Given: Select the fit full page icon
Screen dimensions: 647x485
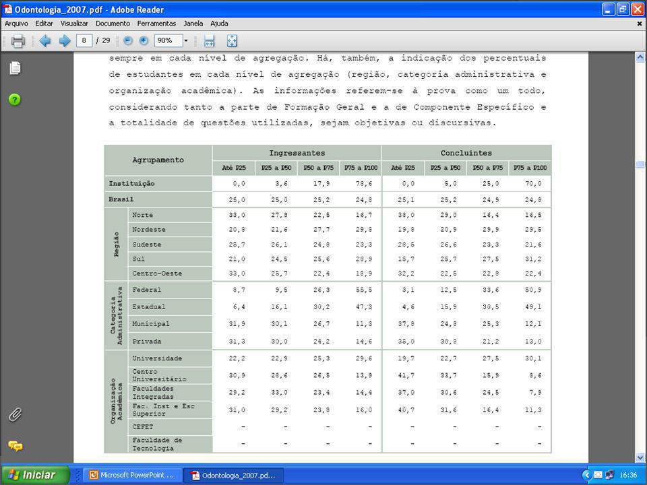Looking at the screenshot, I should click(232, 41).
